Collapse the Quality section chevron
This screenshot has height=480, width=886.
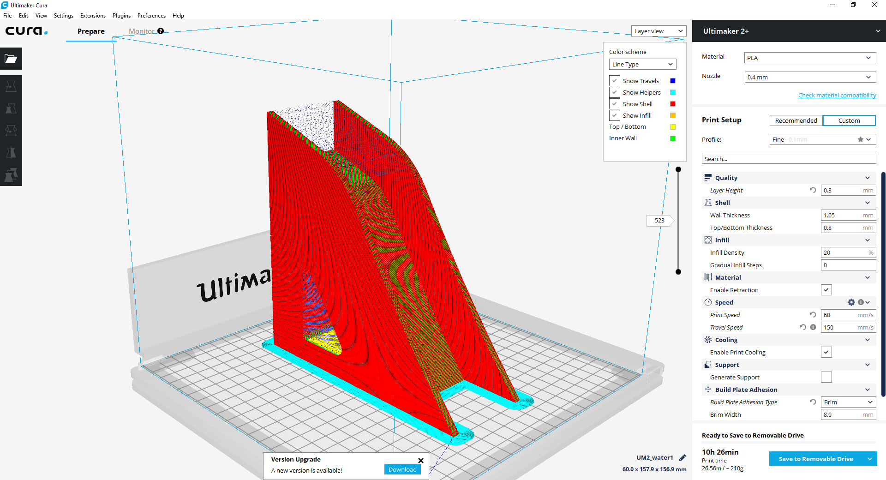868,178
